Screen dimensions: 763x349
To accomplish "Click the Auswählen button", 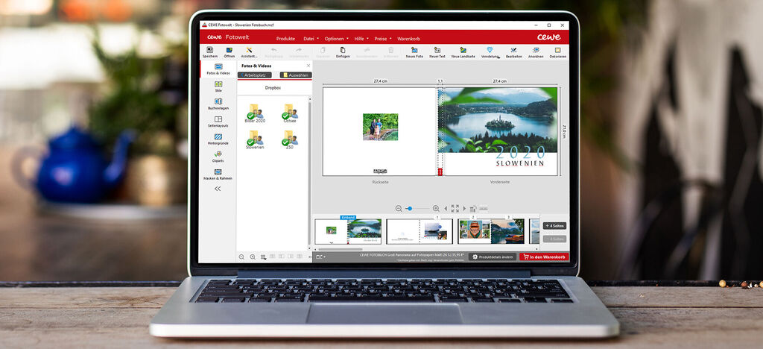I will click(296, 75).
